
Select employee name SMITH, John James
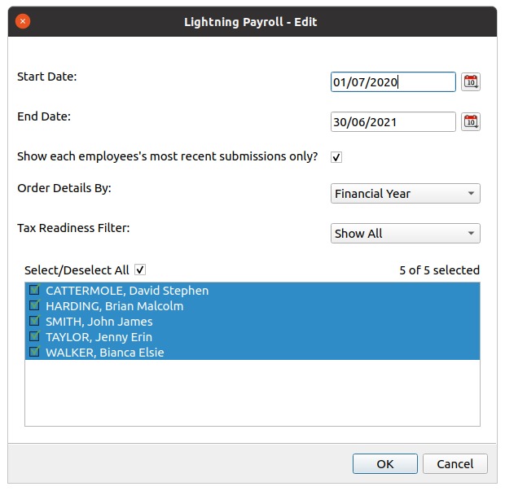(99, 322)
